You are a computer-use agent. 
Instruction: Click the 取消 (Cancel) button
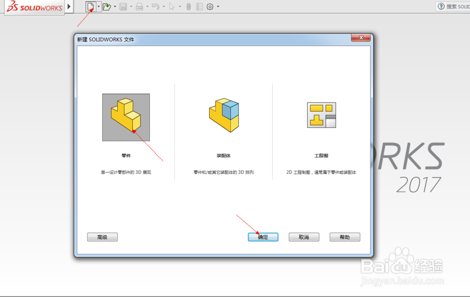pyautogui.click(x=304, y=237)
